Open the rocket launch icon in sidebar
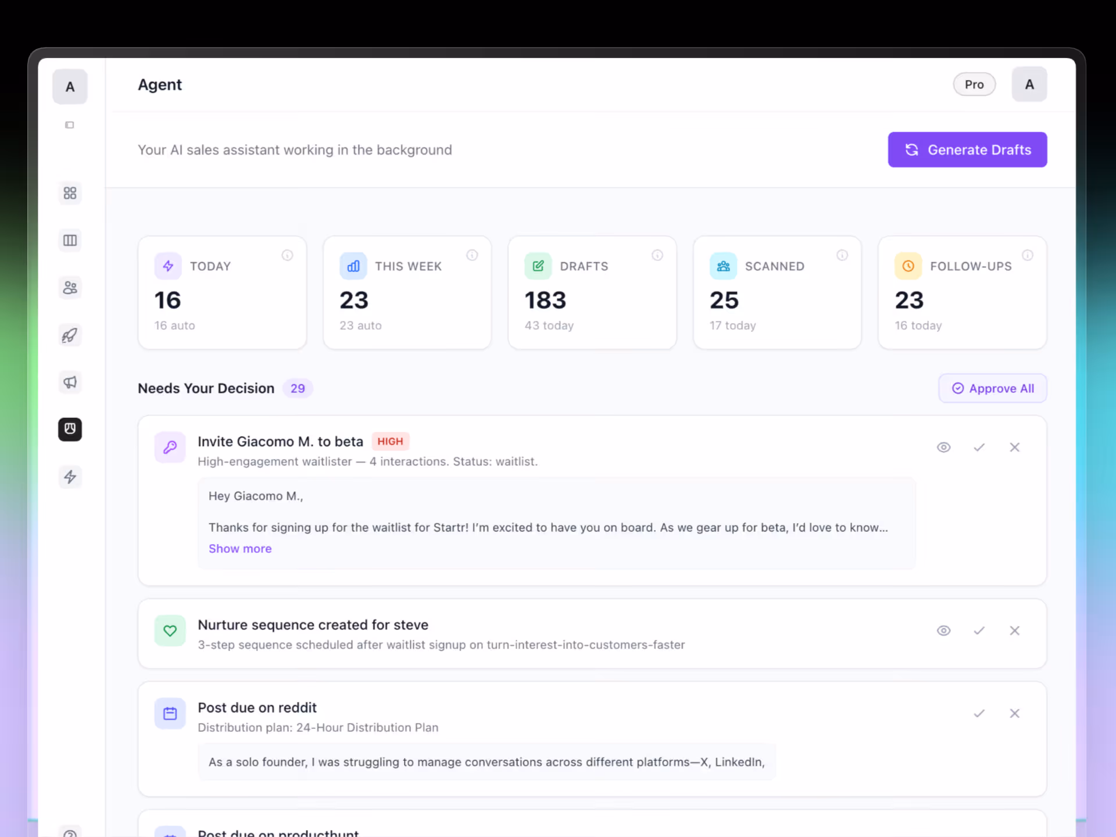This screenshot has width=1116, height=837. (70, 335)
